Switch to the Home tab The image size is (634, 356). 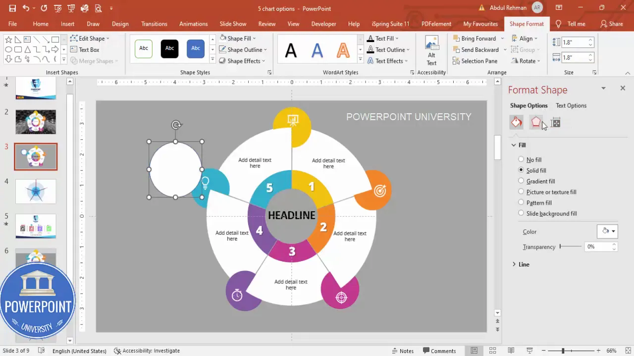[x=41, y=24]
